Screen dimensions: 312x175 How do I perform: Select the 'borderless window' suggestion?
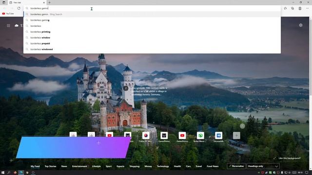(152, 37)
